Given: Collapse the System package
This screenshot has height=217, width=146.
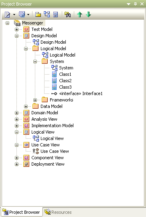Looking at the screenshot, I should pyautogui.click(x=35, y=62).
